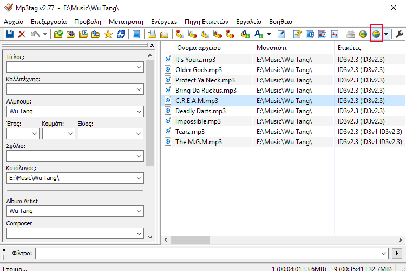Viewport: 406px width, 271px height.
Task: Select the file It's Yourz.mp3
Action: [195, 60]
